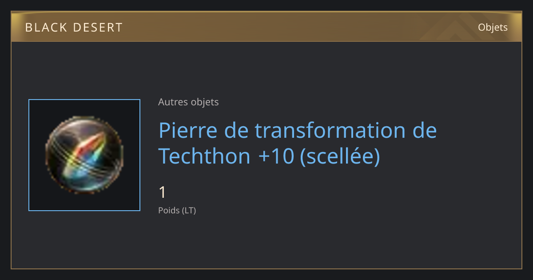Click the Poids (LT) label
This screenshot has width=533, height=280.
click(x=177, y=210)
